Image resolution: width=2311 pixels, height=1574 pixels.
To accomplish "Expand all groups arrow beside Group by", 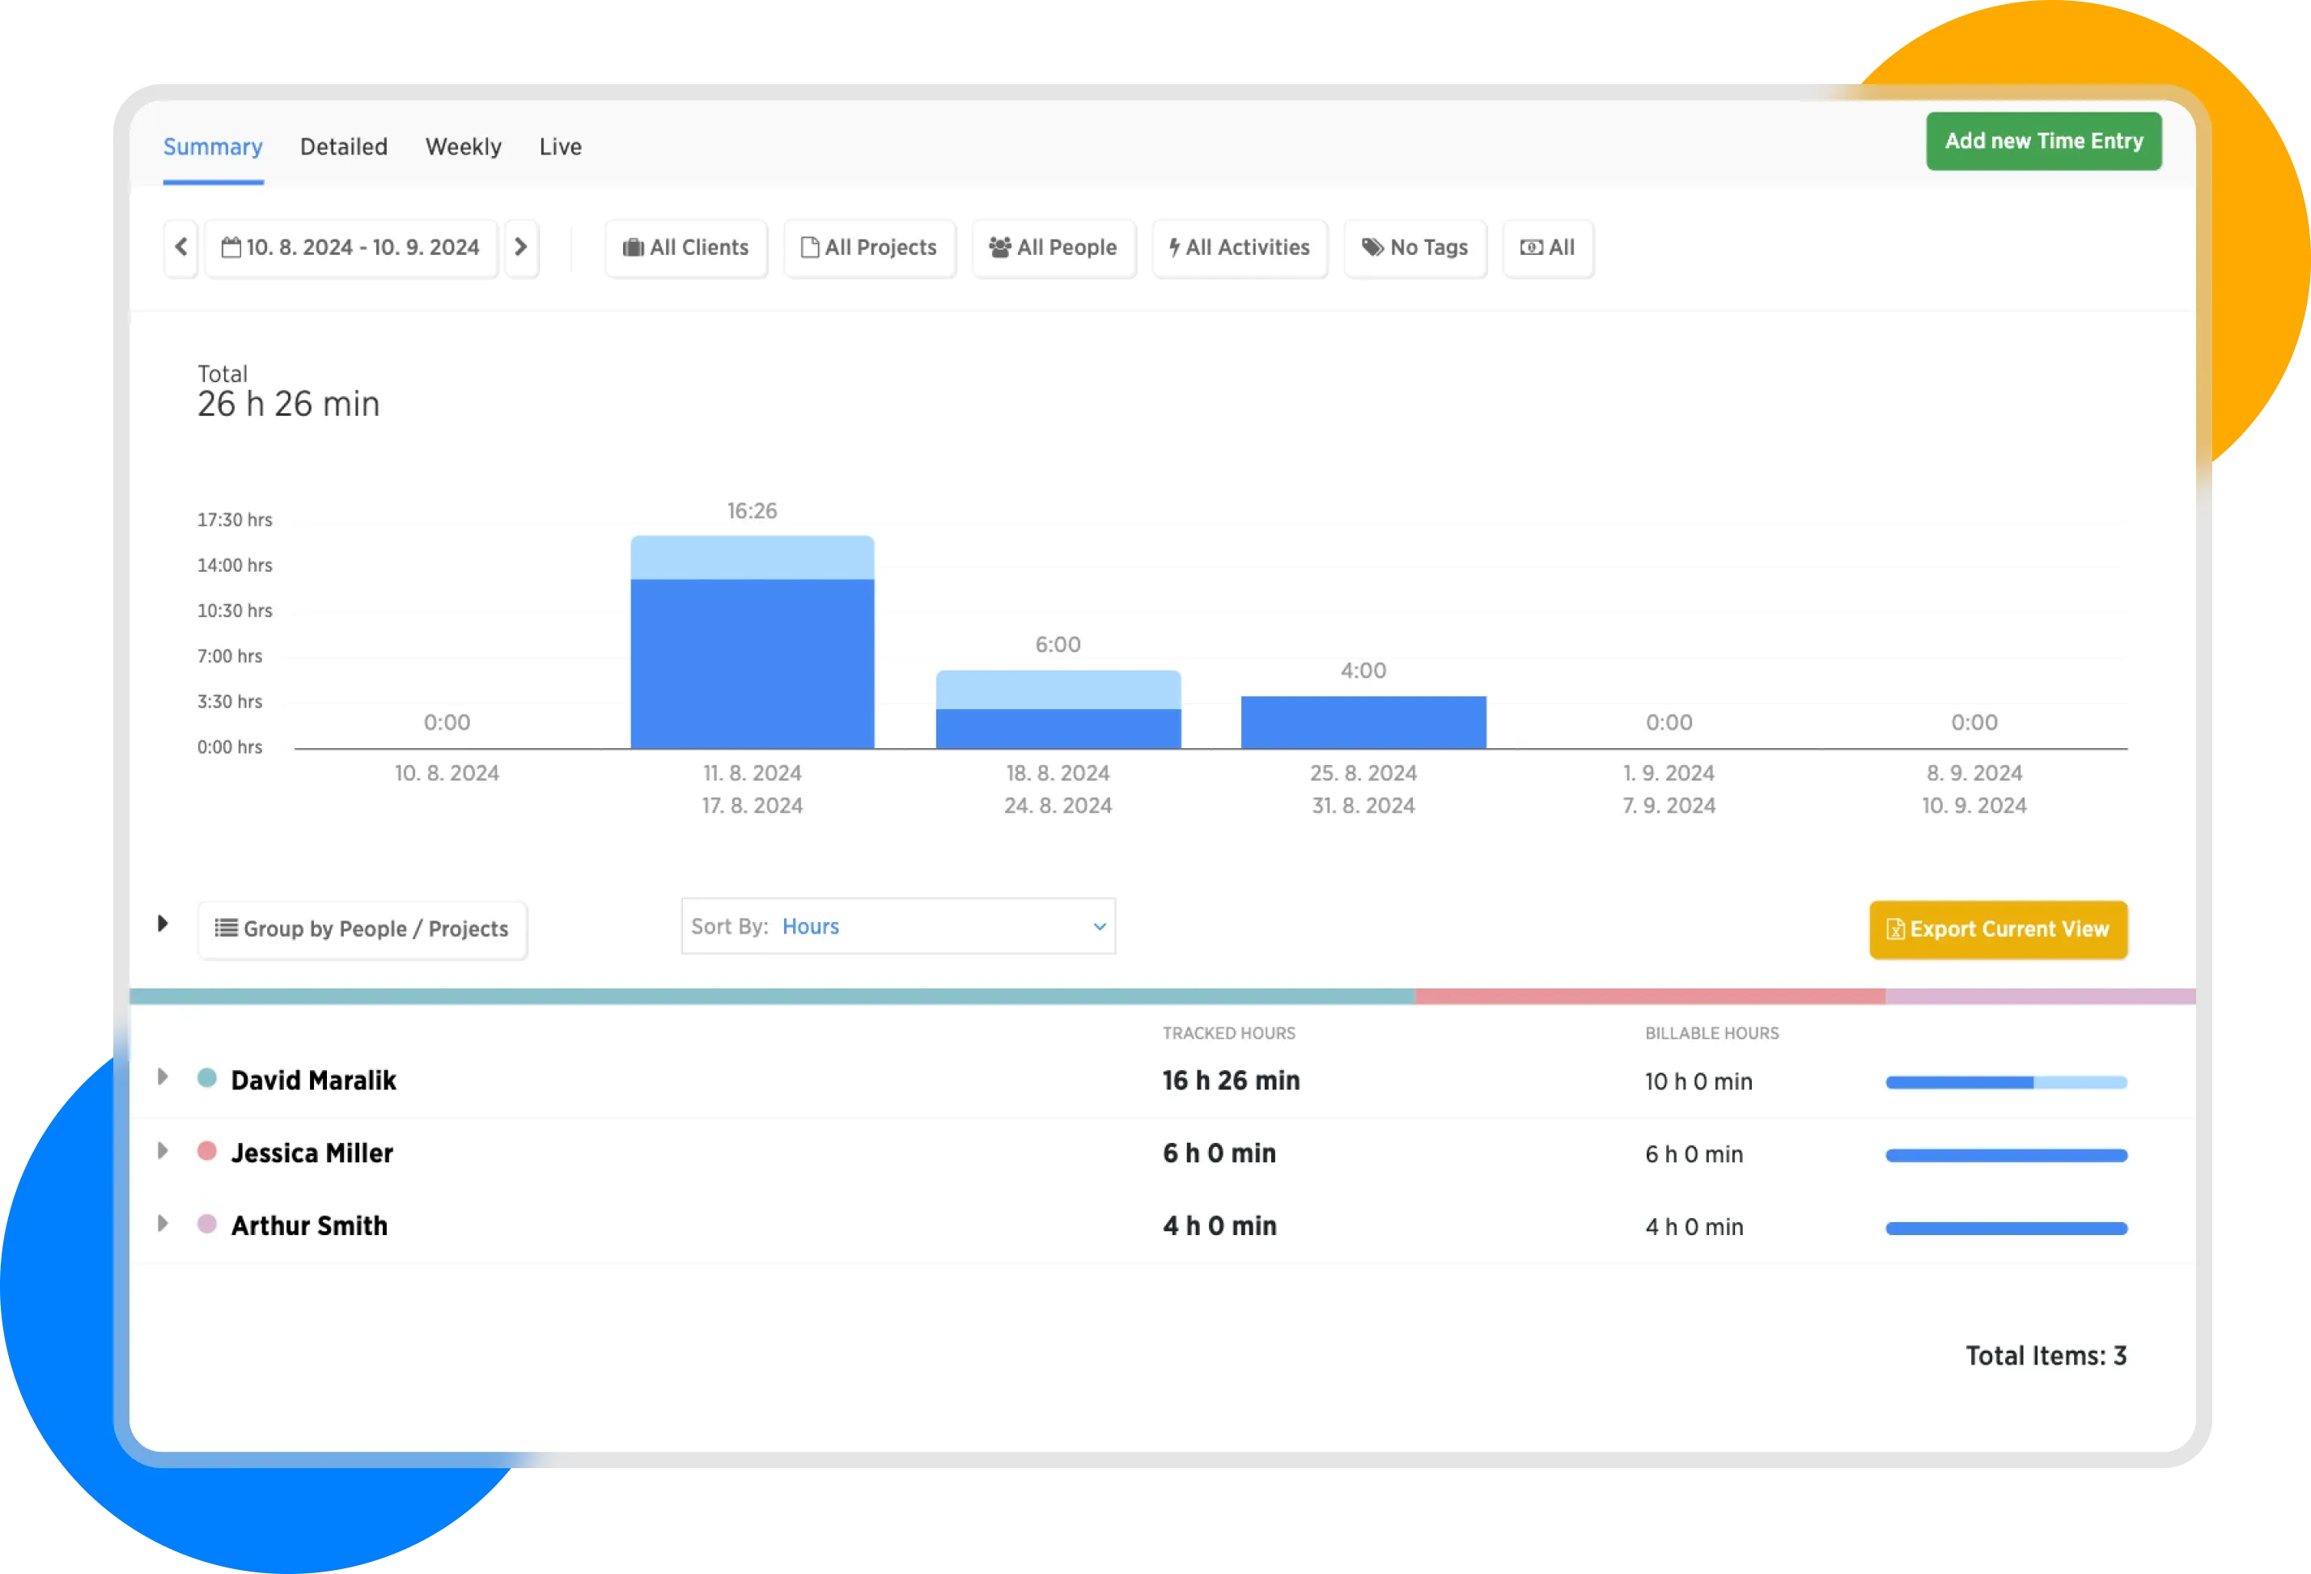I will (x=163, y=925).
